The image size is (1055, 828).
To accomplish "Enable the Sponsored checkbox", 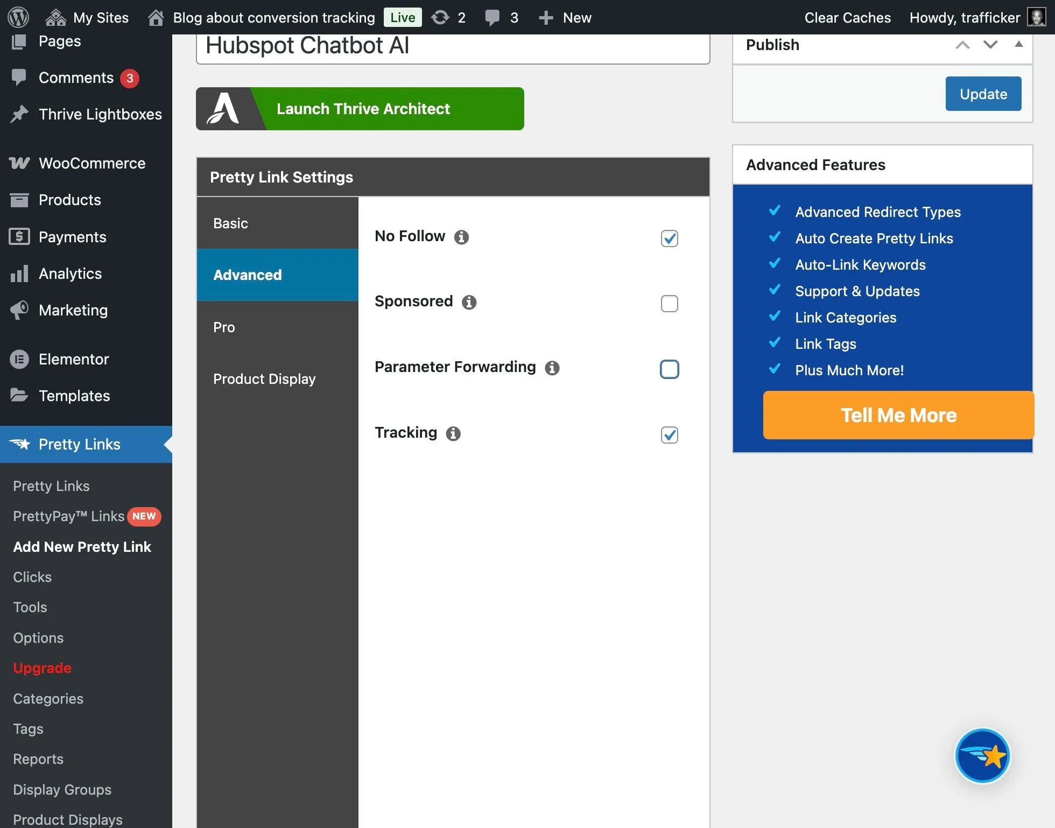I will pos(669,304).
